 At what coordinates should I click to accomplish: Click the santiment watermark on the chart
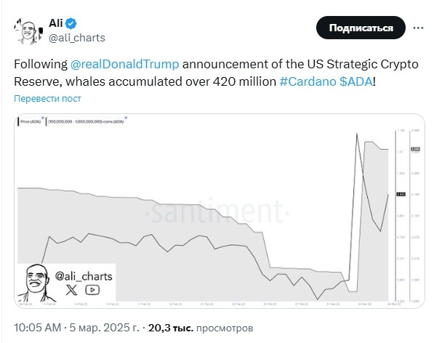(x=217, y=212)
